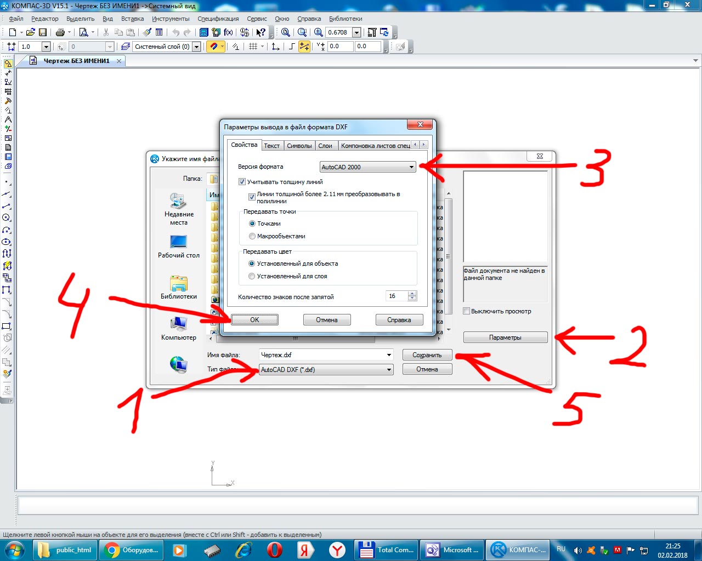This screenshot has width=702, height=561.
Task: Click Отмена in DXF parameters dialog
Action: coord(327,320)
